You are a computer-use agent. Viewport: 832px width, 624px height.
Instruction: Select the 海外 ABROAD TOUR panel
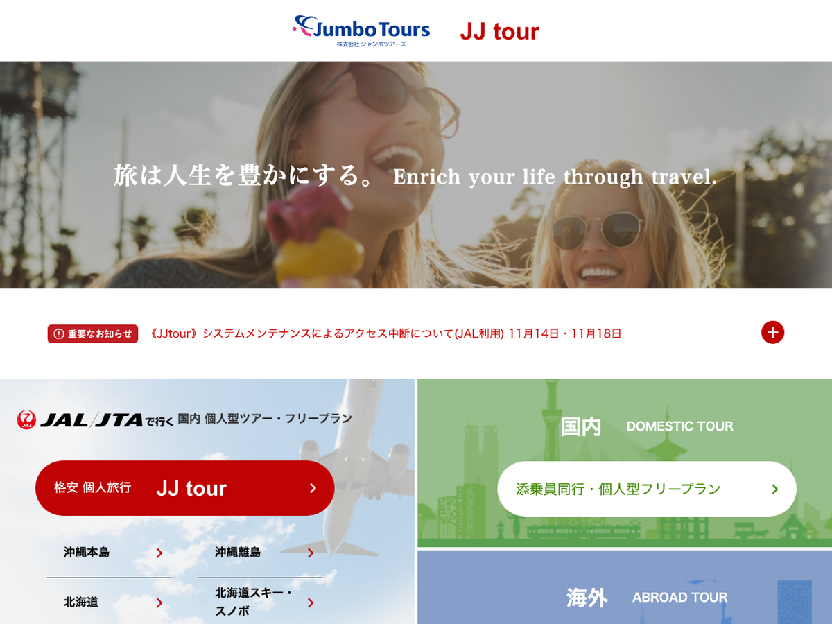point(624,587)
